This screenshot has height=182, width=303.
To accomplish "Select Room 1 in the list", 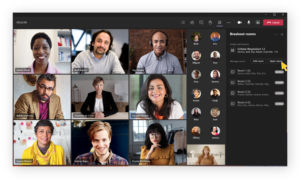I will [x=251, y=72].
